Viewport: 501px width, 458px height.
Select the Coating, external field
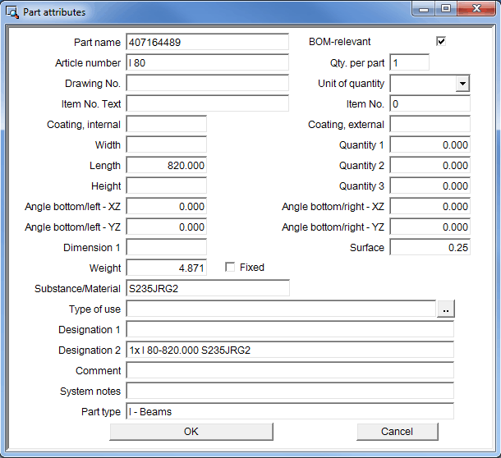(x=430, y=124)
